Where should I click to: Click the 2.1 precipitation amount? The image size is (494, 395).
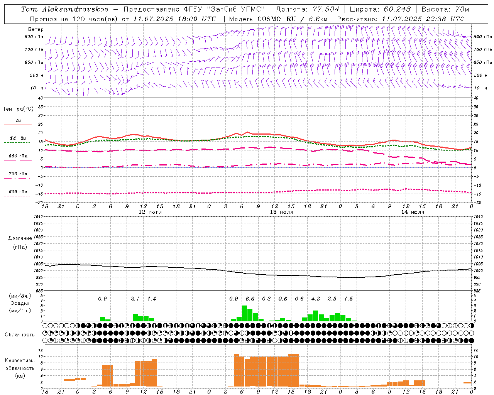click(135, 299)
